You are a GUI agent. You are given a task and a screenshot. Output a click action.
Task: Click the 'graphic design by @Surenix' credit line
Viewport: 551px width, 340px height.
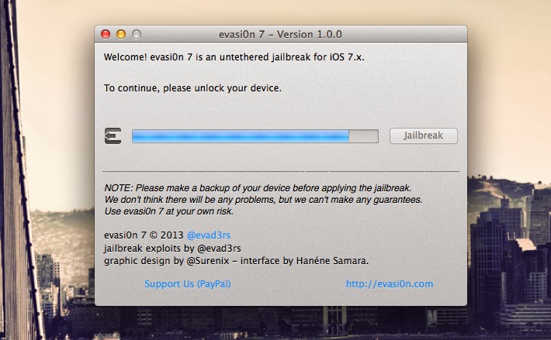tap(236, 261)
